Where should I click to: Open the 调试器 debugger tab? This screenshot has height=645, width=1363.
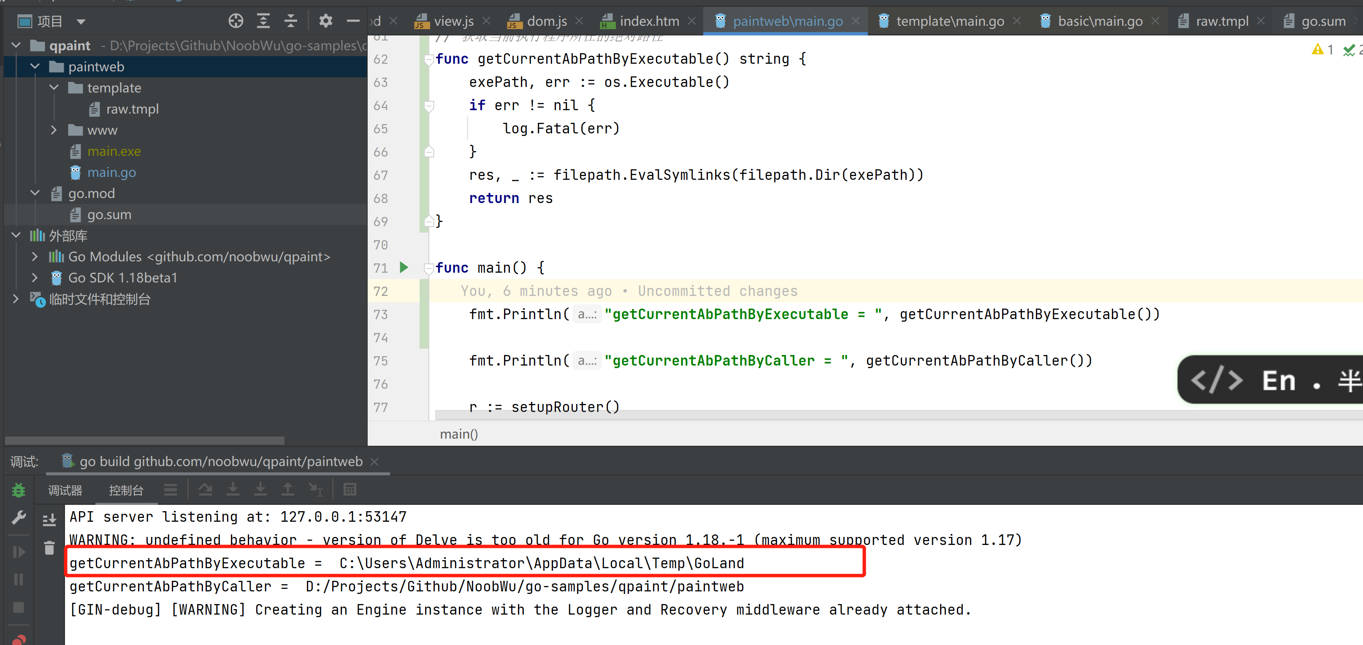pyautogui.click(x=65, y=491)
